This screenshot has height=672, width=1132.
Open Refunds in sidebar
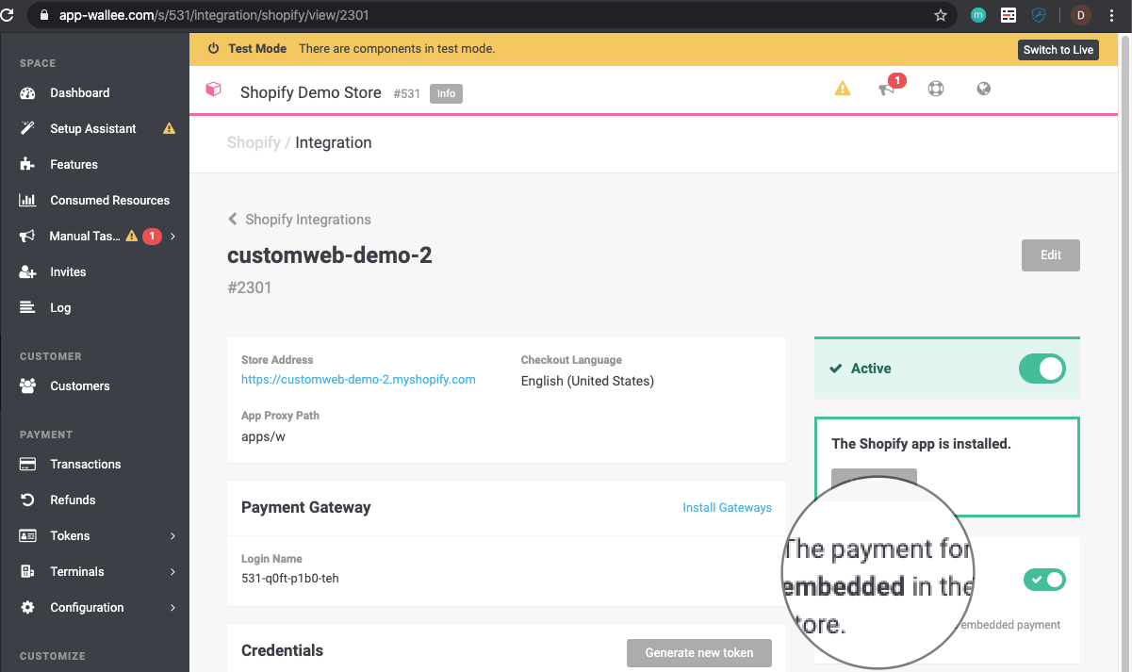(74, 500)
